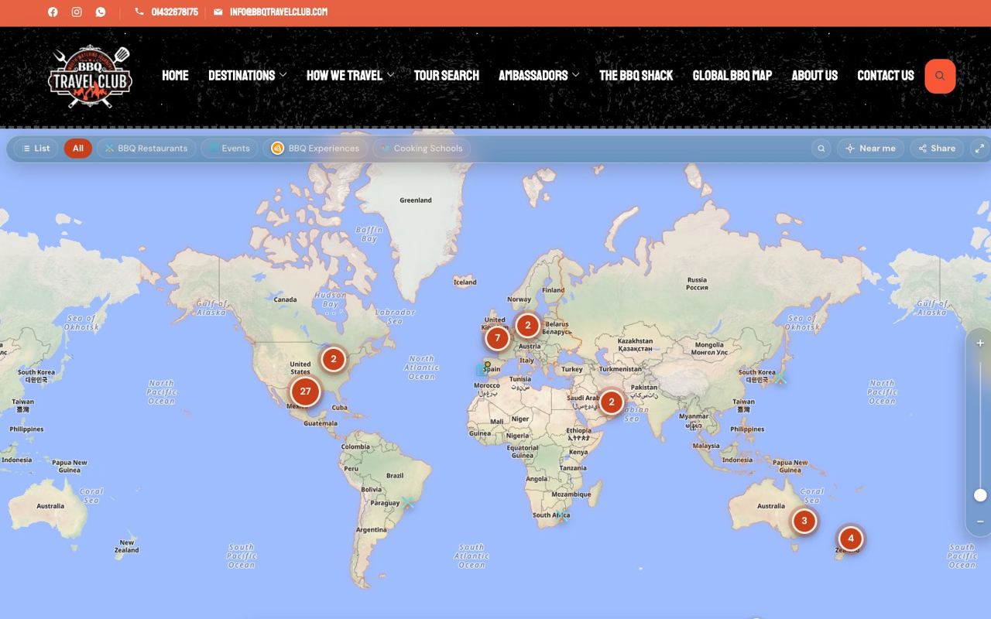The height and width of the screenshot is (619, 991).
Task: Open the Ambassadors menu item
Action: pos(533,75)
